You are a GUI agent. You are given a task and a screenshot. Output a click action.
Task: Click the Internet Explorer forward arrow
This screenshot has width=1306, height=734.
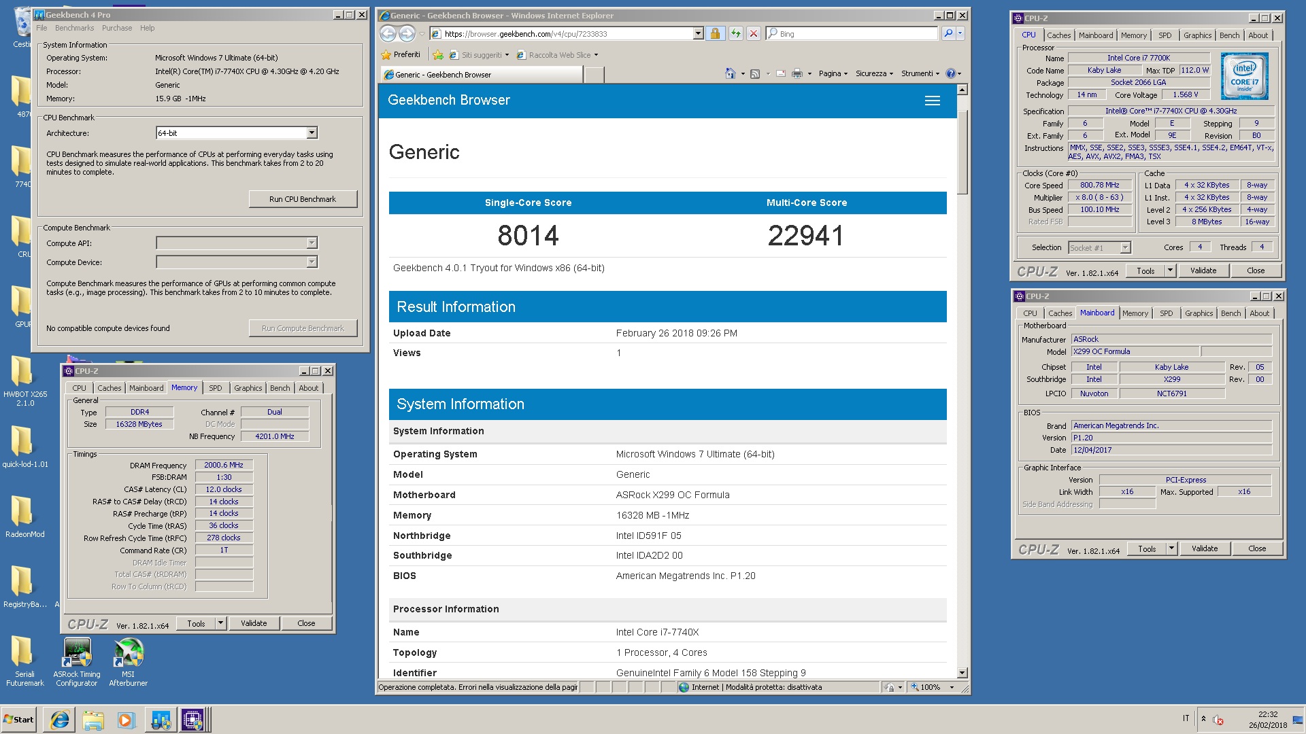click(407, 33)
